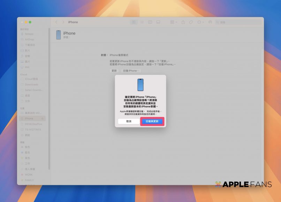The image size is (281, 202).
Task: Open Downloads under iCloud in sidebar
Action: point(31,84)
